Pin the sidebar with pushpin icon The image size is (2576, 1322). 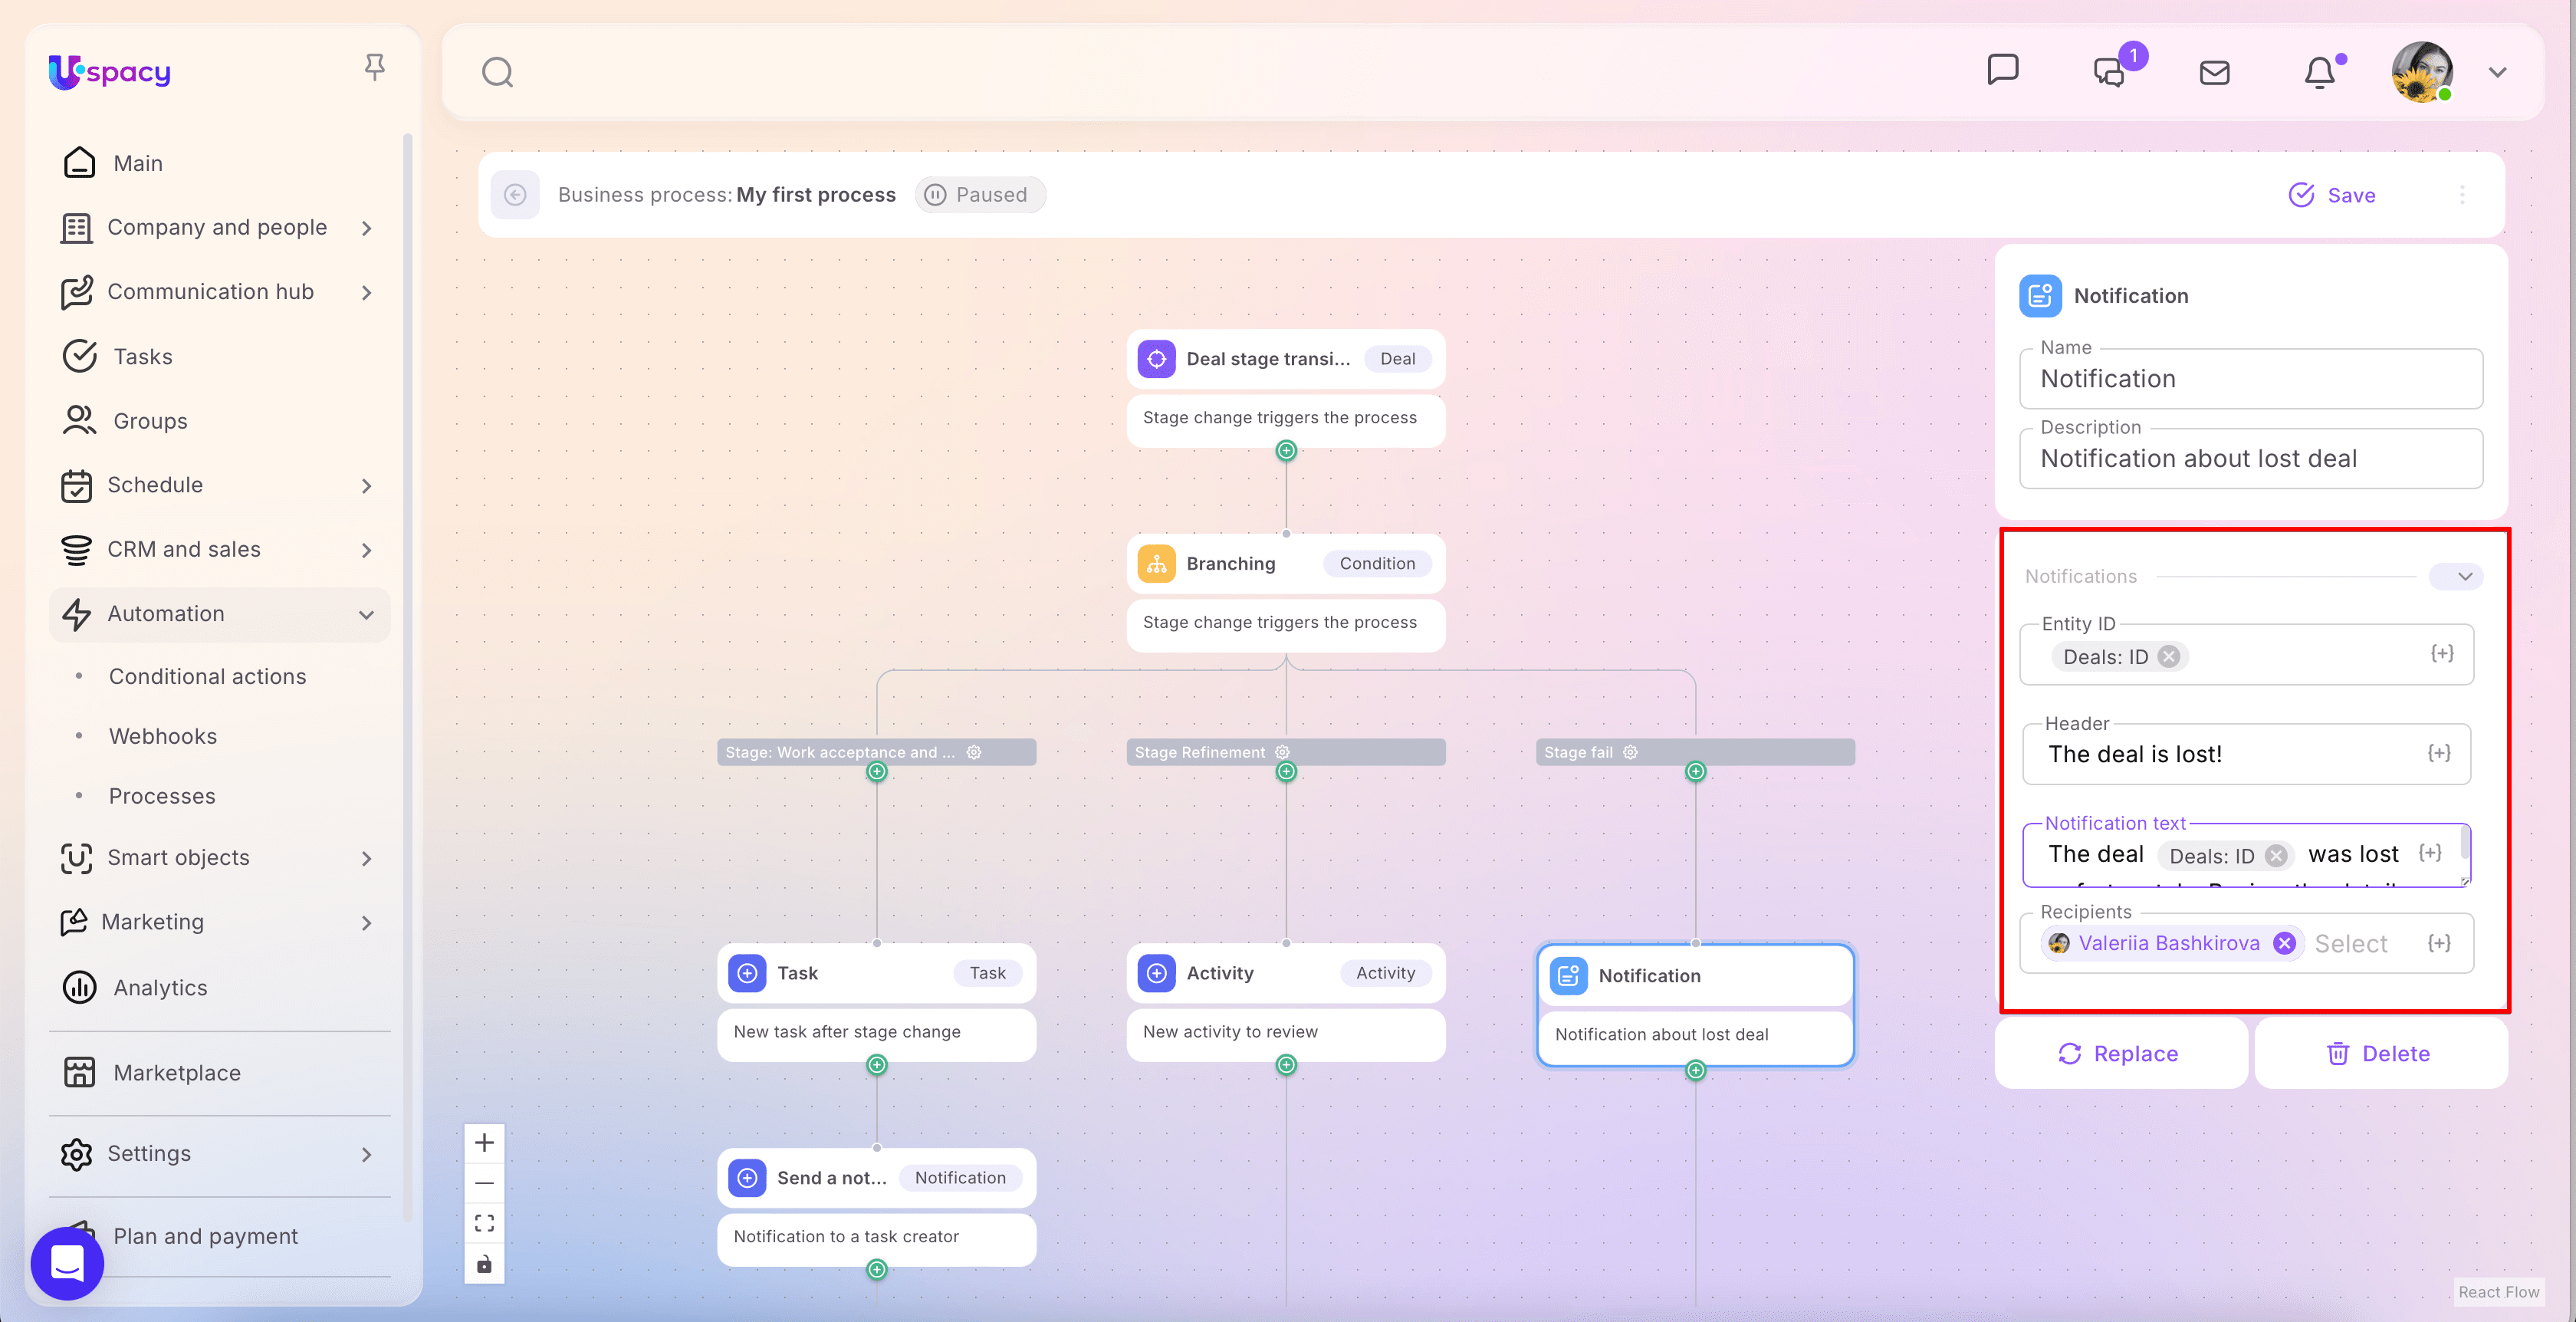[x=374, y=67]
